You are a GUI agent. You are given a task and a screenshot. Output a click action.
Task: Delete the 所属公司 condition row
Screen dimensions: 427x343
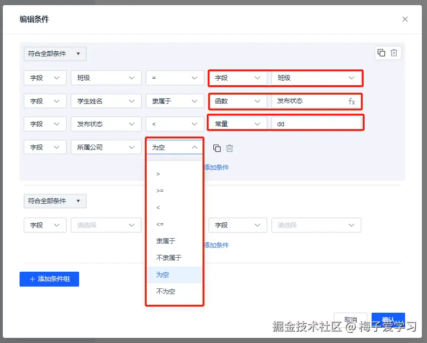coord(230,148)
